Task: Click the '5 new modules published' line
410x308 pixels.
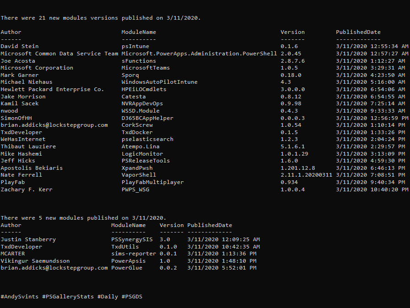Action: (83, 218)
